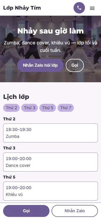Select the Thứ 5 day chip
Screen dimensions: 101x219
[x=48, y=108]
